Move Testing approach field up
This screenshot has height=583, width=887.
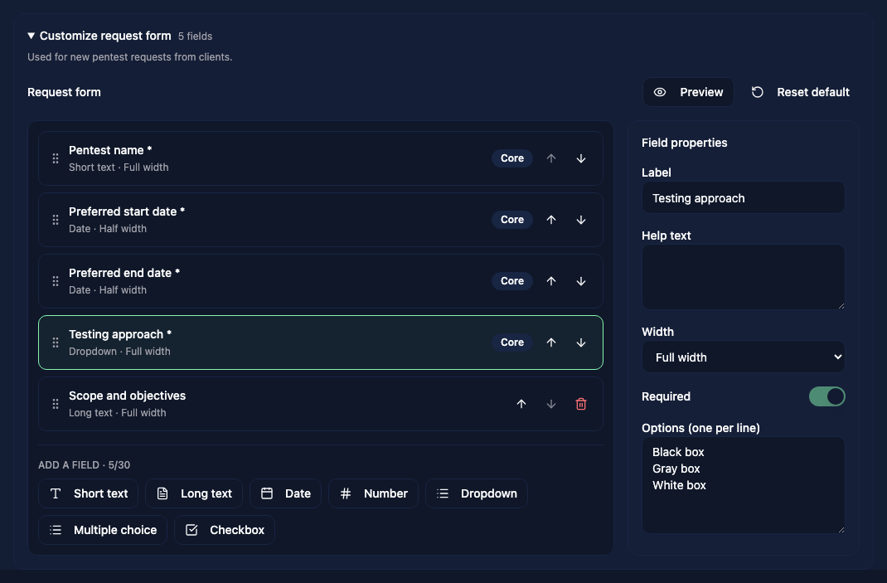[x=551, y=343]
